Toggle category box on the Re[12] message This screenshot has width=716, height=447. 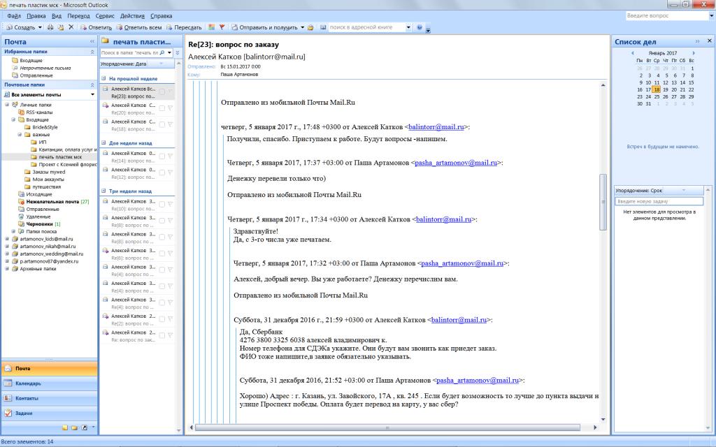[162, 173]
